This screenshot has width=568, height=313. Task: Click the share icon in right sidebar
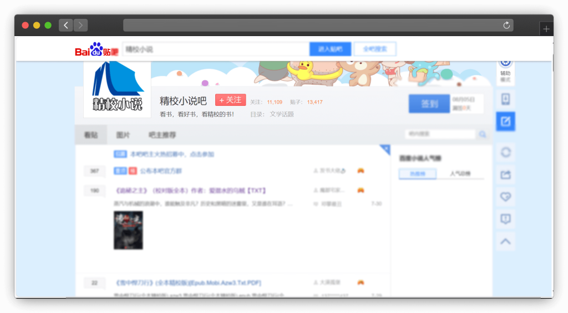click(x=505, y=175)
